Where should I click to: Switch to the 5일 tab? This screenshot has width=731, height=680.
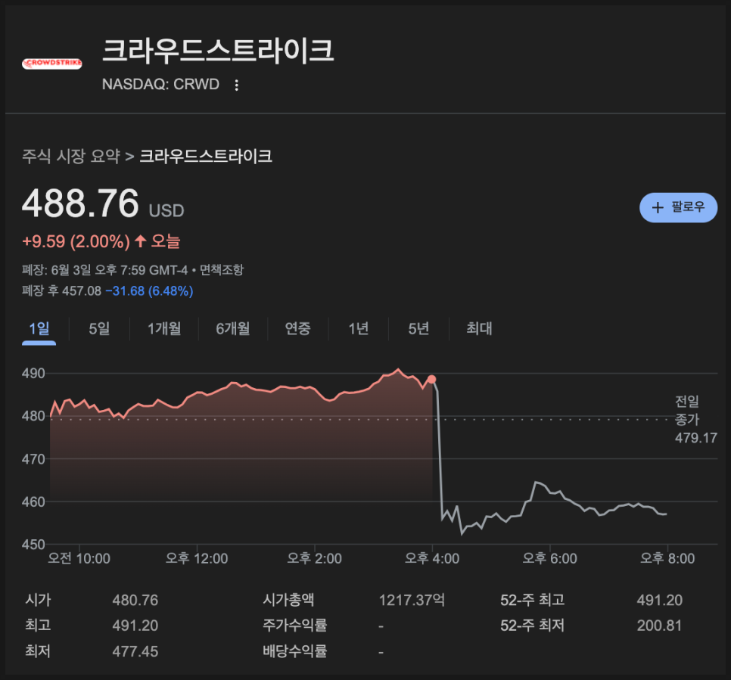99,329
